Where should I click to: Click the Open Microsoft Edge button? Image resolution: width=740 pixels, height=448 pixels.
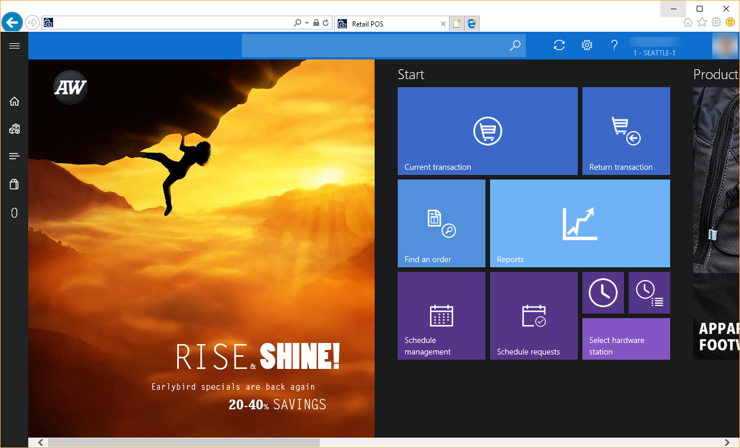coord(472,24)
